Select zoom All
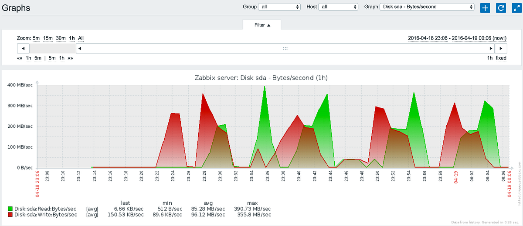 click(81, 38)
